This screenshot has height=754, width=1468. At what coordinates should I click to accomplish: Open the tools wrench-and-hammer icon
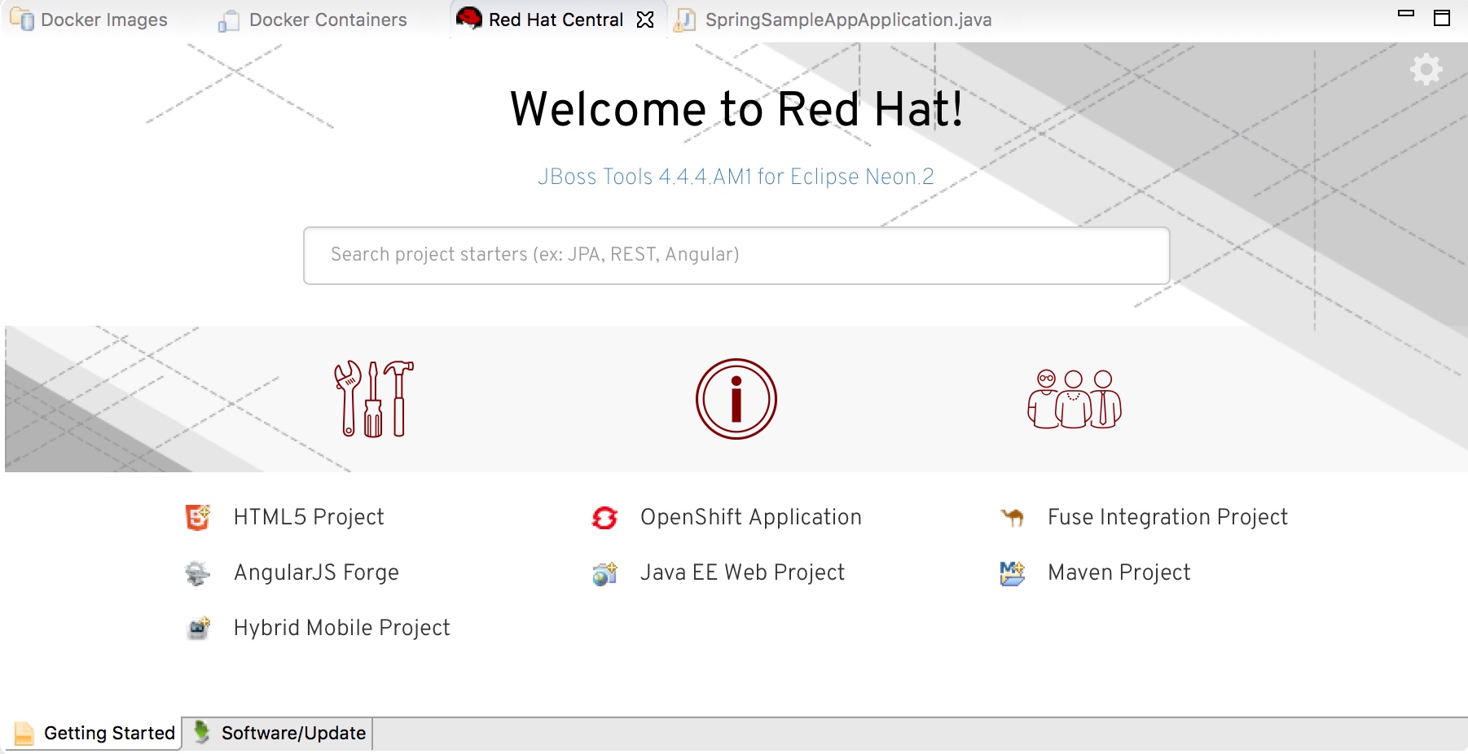click(x=374, y=399)
